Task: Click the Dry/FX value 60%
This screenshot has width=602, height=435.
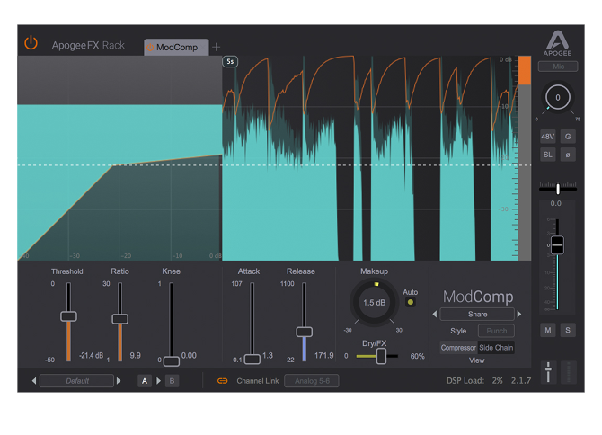Action: [417, 356]
